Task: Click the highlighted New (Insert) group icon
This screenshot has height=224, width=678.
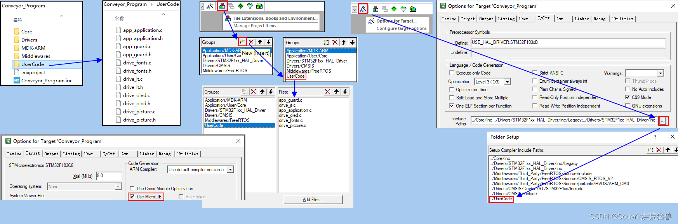Action: point(242,42)
